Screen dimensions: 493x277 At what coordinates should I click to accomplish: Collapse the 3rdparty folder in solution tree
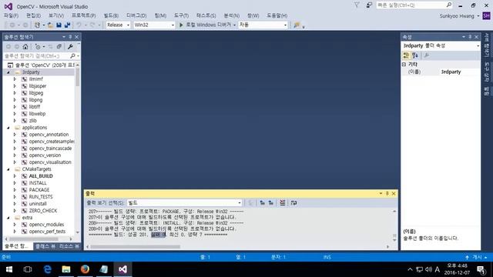click(x=8, y=72)
